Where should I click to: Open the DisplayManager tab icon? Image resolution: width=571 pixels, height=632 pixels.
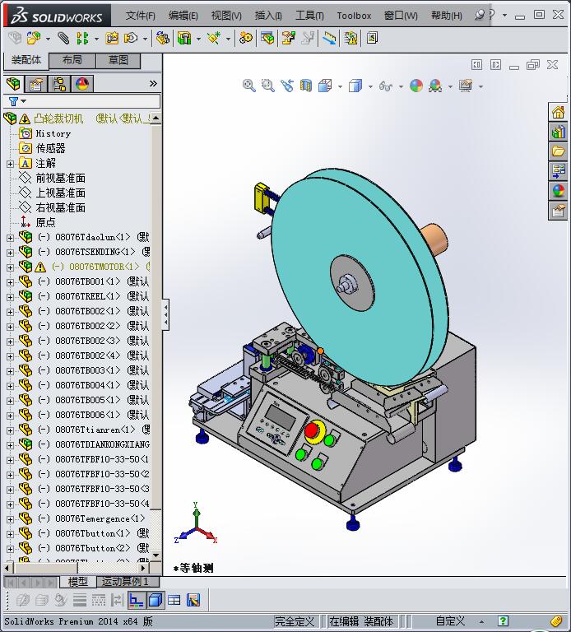pyautogui.click(x=82, y=84)
